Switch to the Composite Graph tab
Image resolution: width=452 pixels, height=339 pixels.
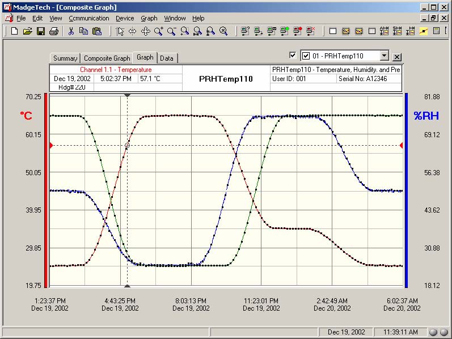pos(107,58)
